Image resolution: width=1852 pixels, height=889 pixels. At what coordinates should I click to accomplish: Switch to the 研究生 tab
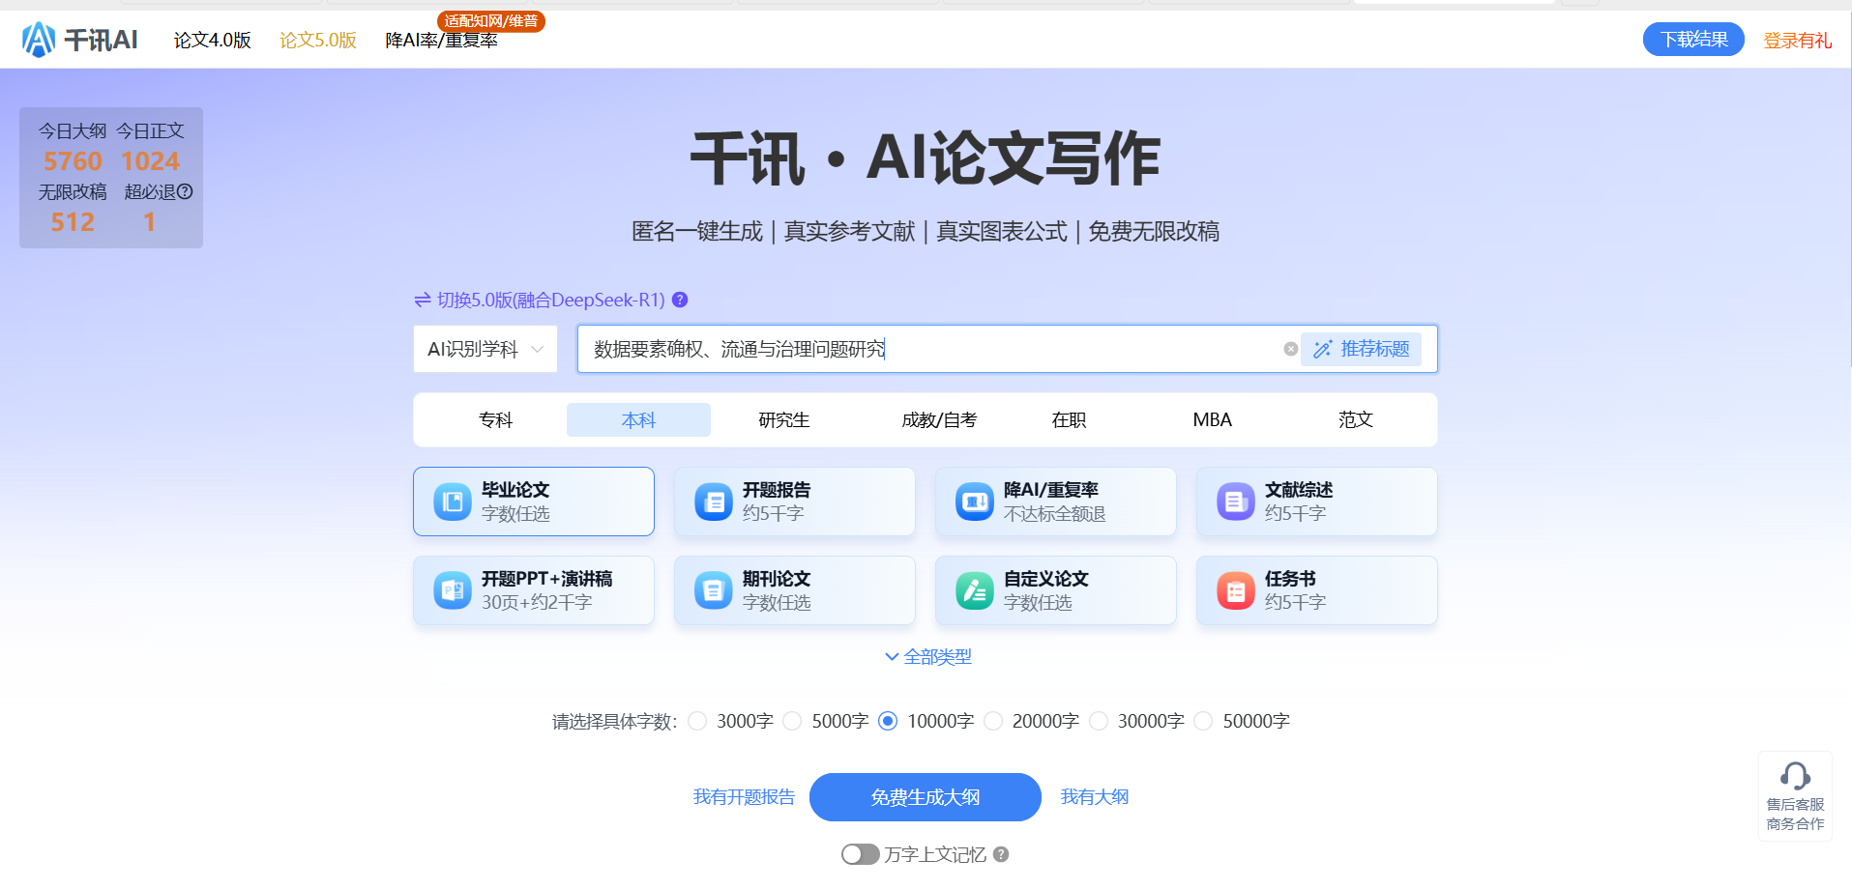pos(783,420)
